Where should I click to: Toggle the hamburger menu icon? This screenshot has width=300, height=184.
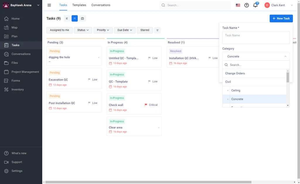click(x=49, y=5)
